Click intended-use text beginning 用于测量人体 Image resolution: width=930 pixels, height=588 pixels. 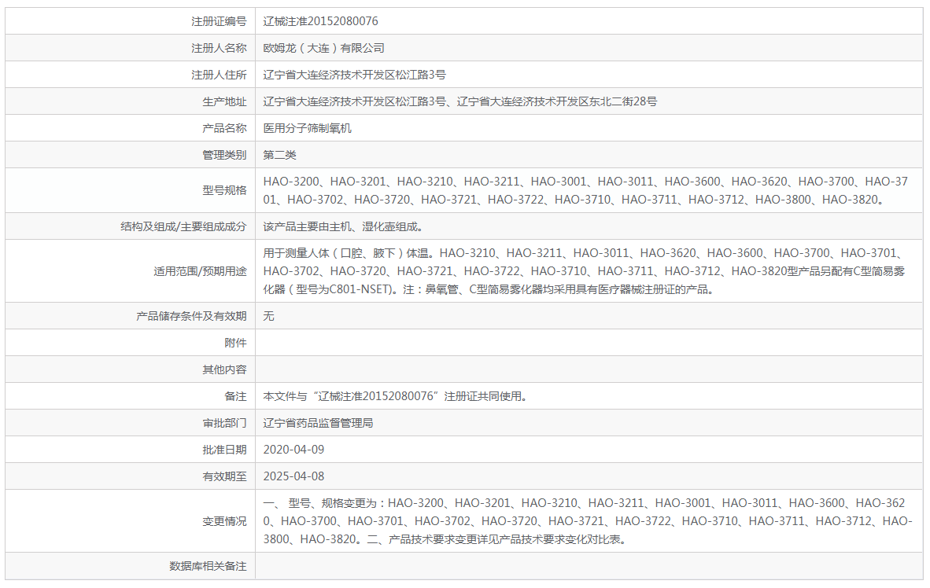[x=585, y=271]
